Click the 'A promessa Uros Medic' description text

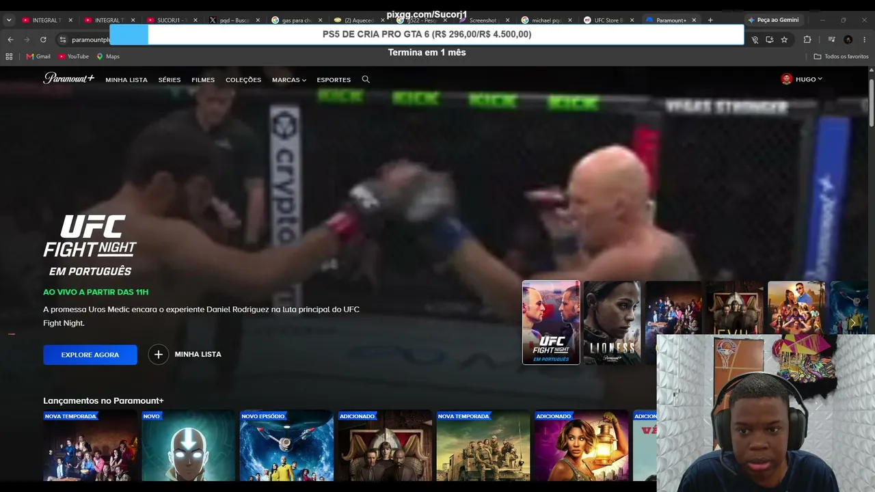(x=201, y=316)
